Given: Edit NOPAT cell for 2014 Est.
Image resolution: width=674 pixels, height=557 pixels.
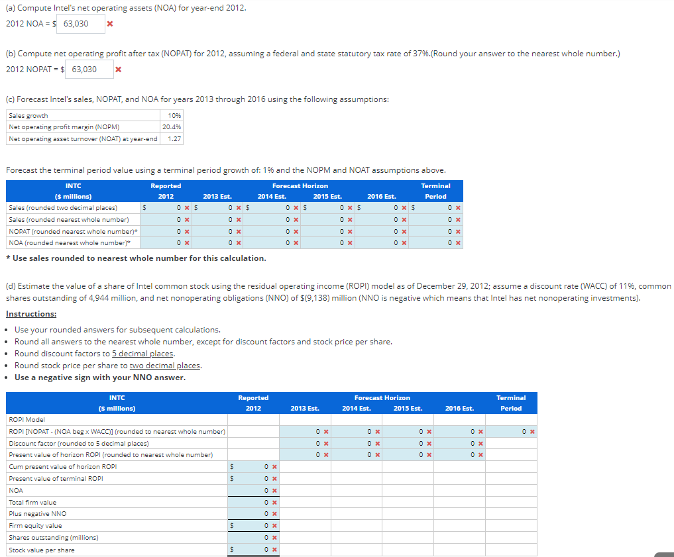Looking at the screenshot, I should pos(272,231).
